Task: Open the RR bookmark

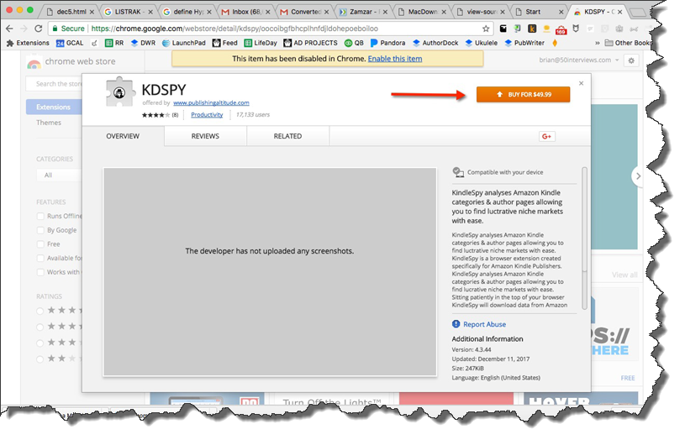Action: 114,43
